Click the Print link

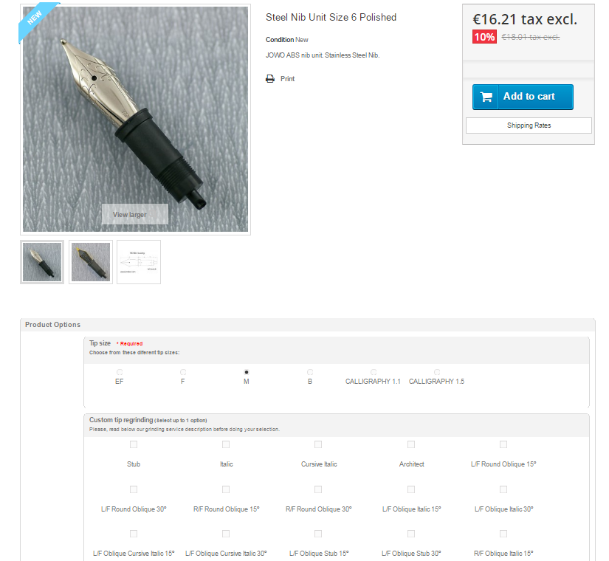click(287, 79)
